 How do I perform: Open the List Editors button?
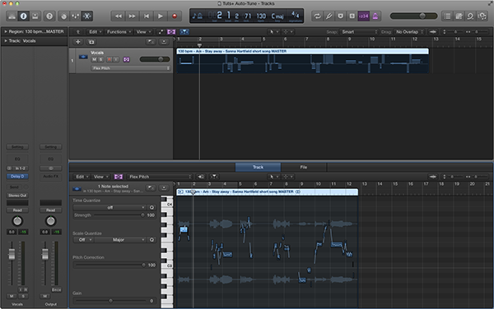pyautogui.click(x=447, y=16)
